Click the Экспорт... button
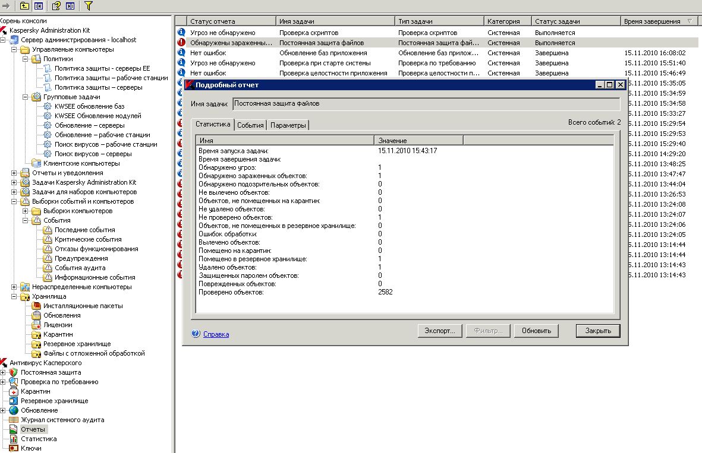This screenshot has width=702, height=453. coord(440,331)
